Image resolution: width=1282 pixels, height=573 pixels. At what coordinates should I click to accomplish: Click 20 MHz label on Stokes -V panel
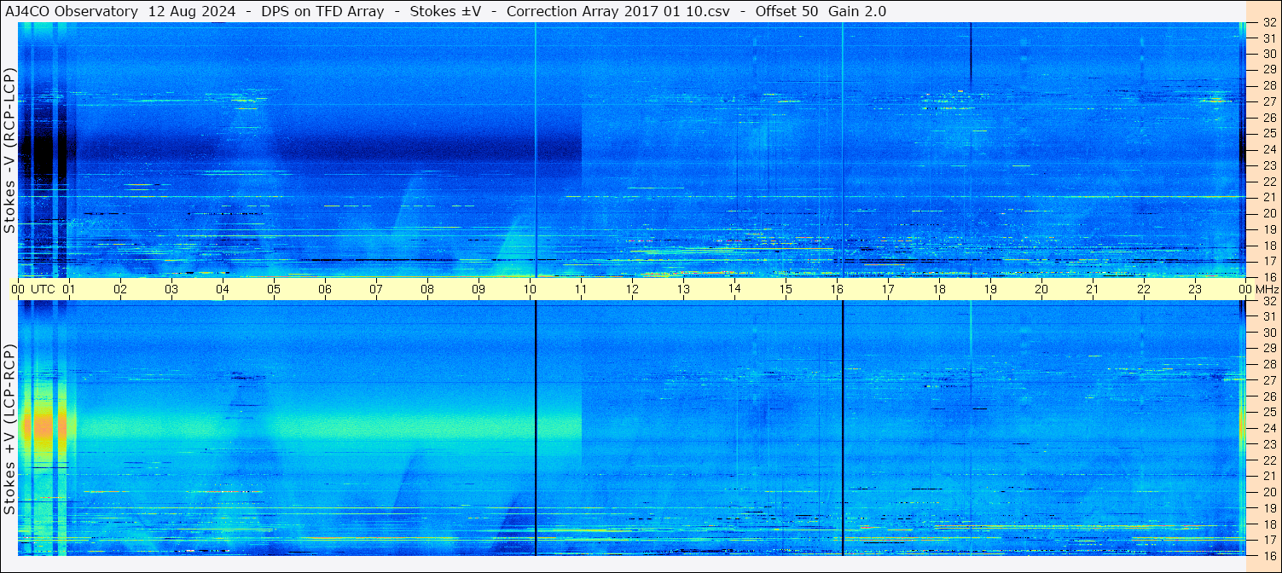1268,213
